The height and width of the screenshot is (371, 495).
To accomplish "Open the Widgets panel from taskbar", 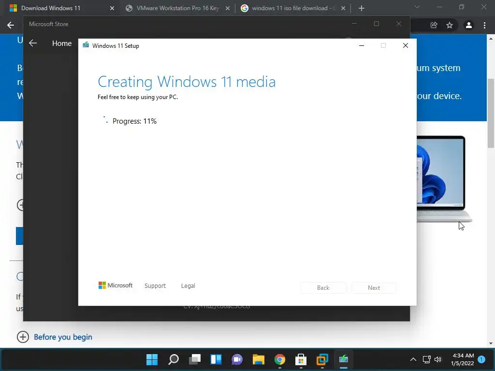I will pyautogui.click(x=216, y=359).
